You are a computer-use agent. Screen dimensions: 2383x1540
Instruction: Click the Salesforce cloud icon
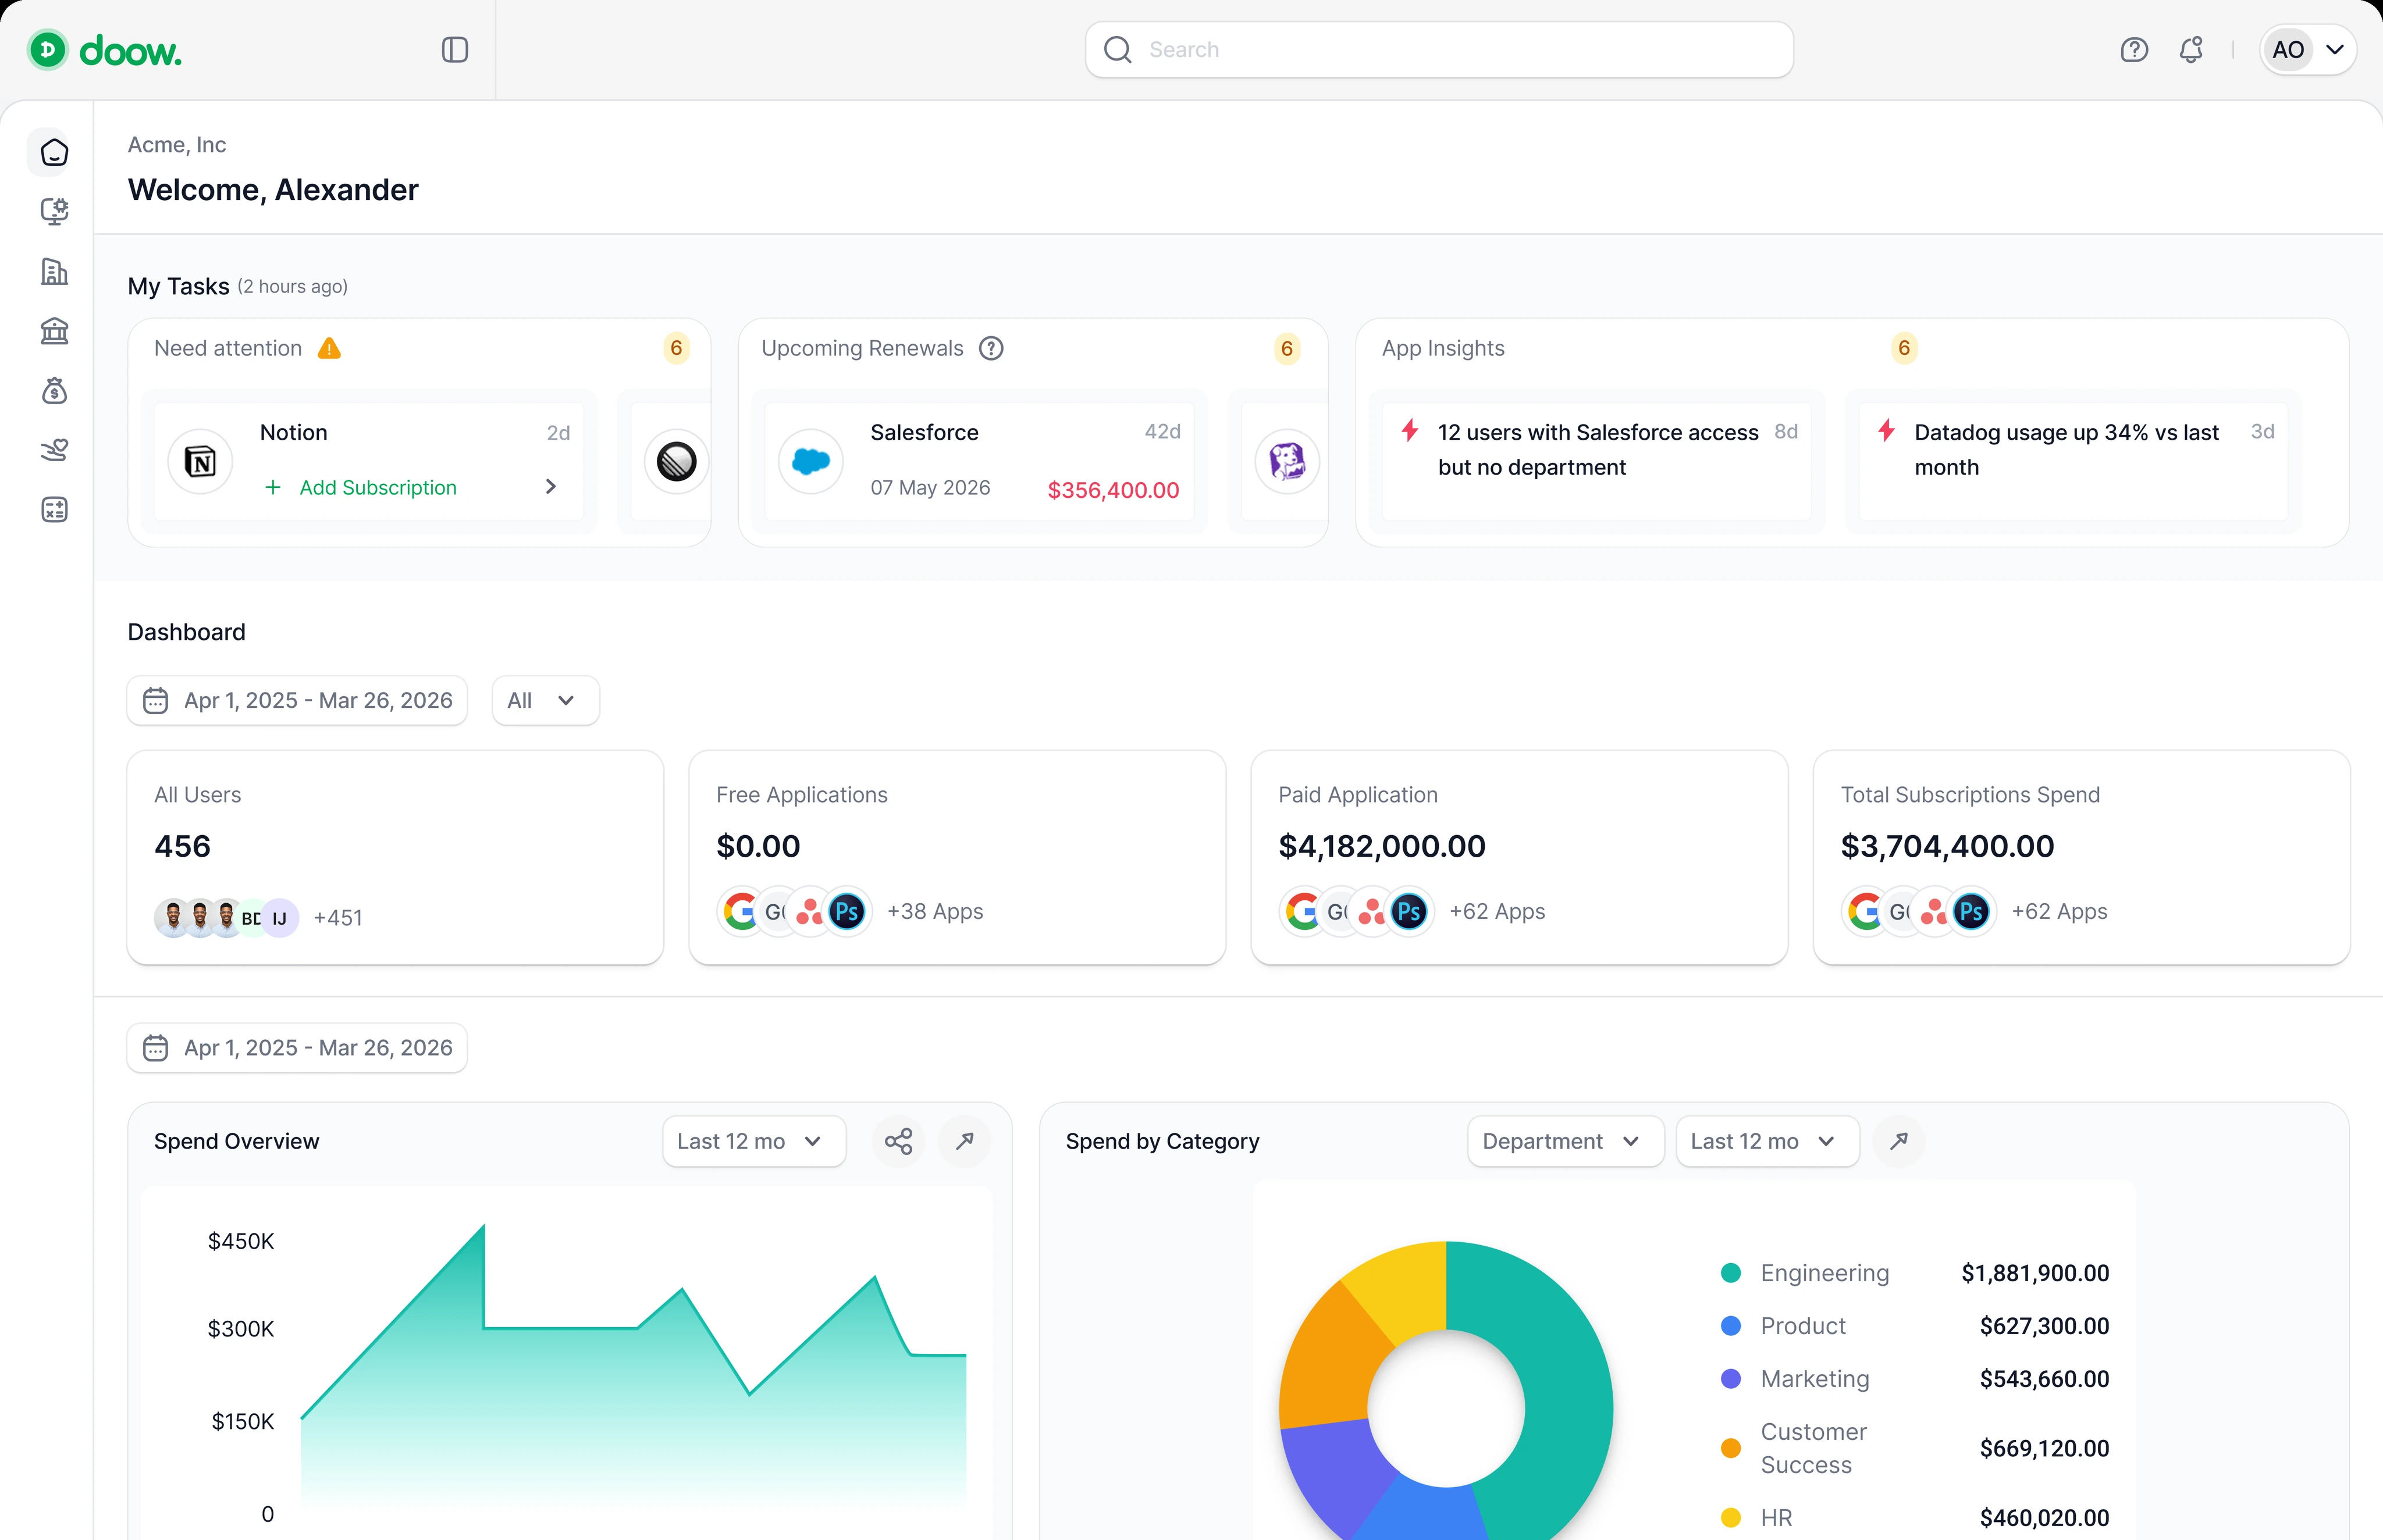pos(810,461)
